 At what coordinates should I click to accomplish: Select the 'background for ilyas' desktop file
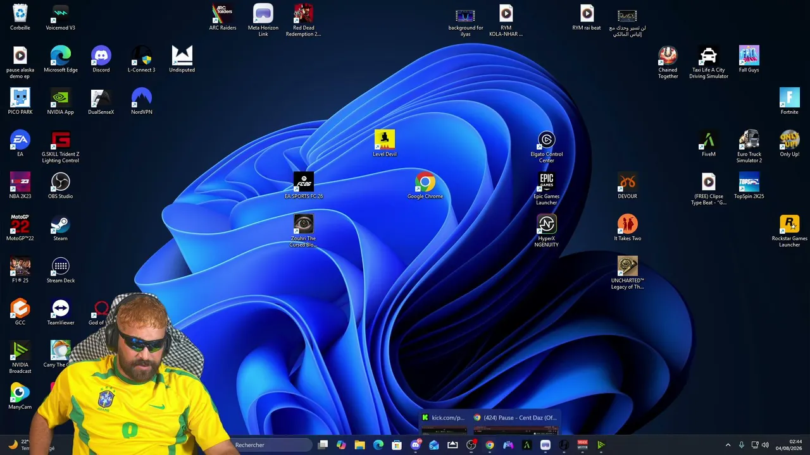pyautogui.click(x=466, y=21)
